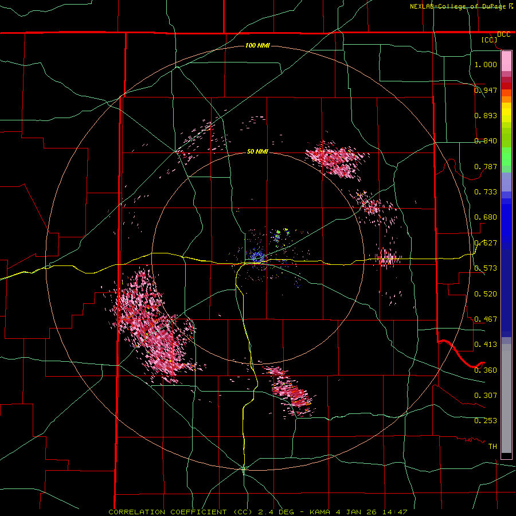Click the 0.893 legend value

[x=486, y=115]
